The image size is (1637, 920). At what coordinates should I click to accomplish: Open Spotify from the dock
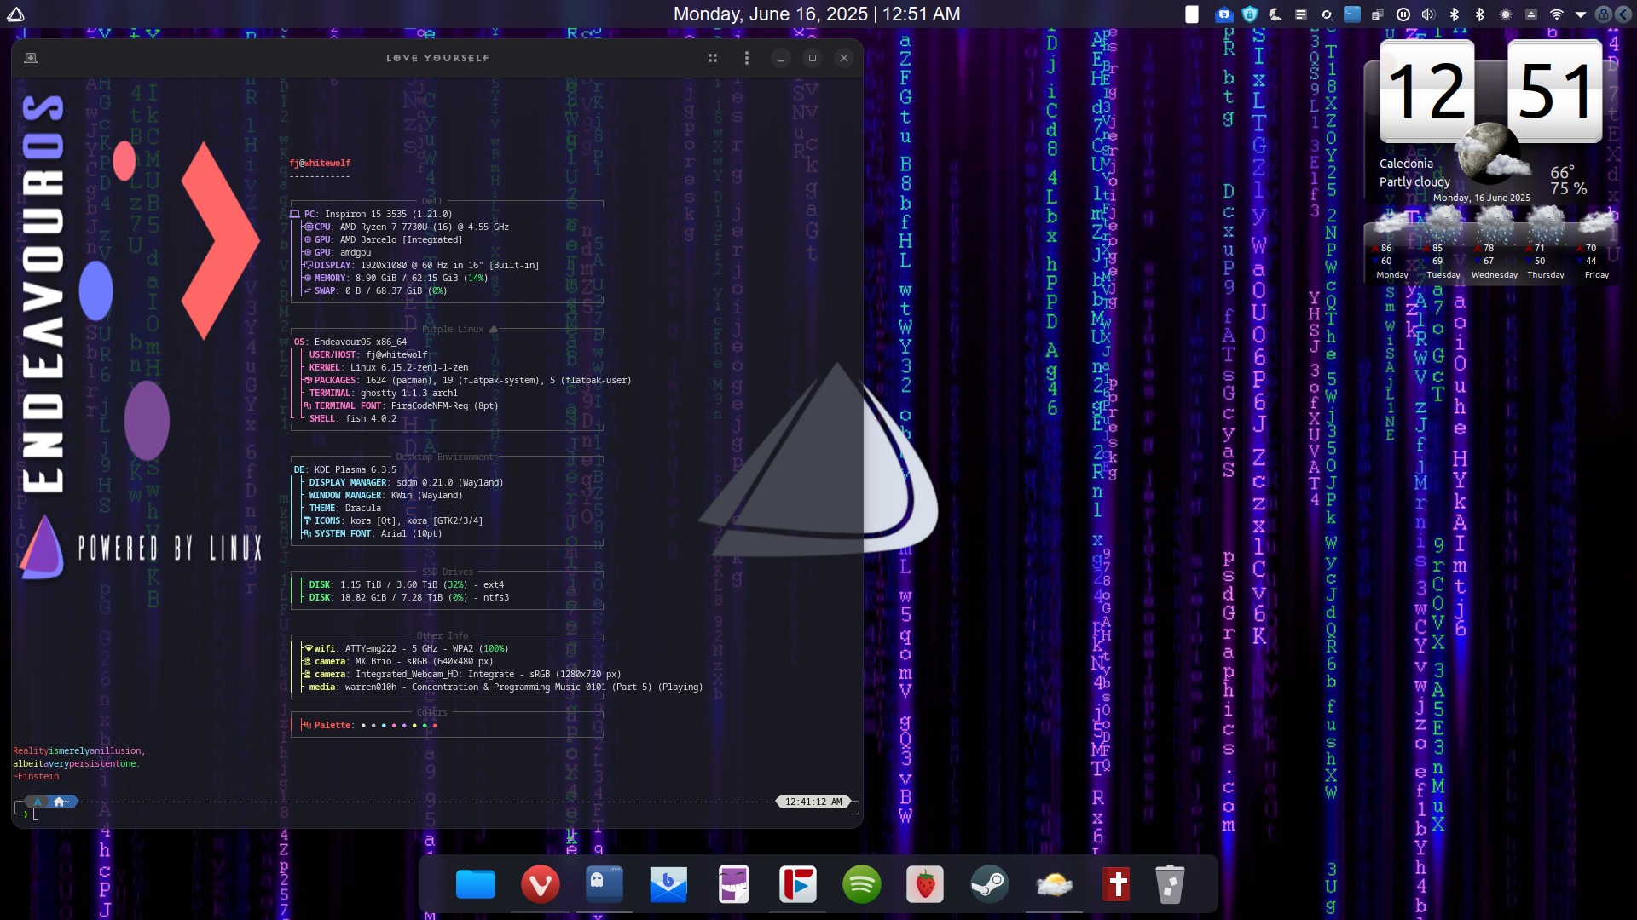(x=862, y=884)
